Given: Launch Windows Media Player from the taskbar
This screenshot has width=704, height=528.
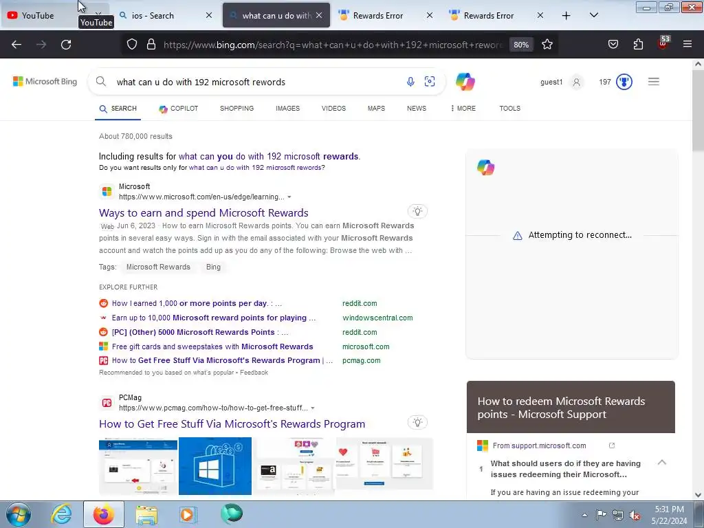Looking at the screenshot, I should tap(188, 514).
